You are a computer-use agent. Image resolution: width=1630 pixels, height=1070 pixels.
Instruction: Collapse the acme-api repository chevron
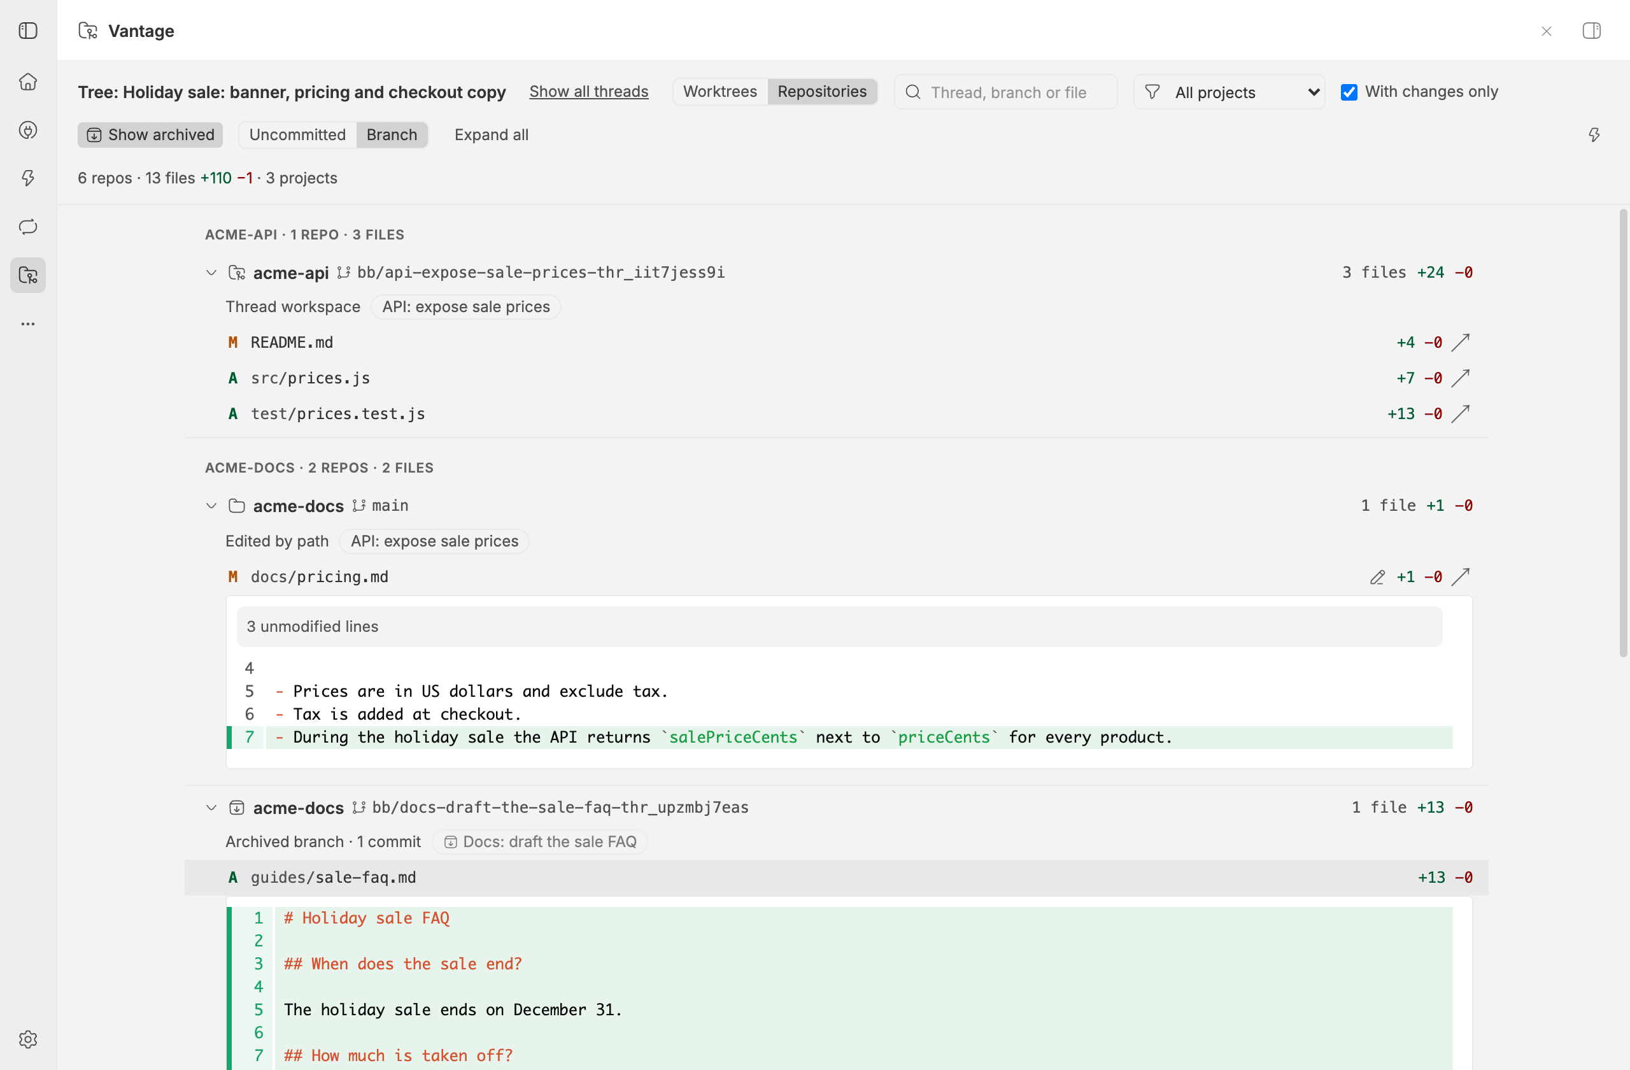click(211, 273)
